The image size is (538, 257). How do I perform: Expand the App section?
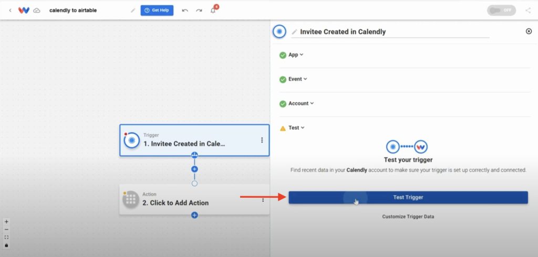(x=296, y=55)
